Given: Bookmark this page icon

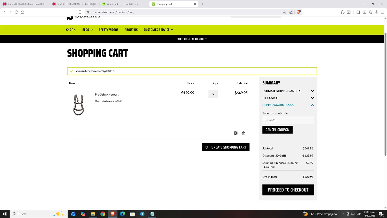Looking at the screenshot, I should (x=80, y=12).
